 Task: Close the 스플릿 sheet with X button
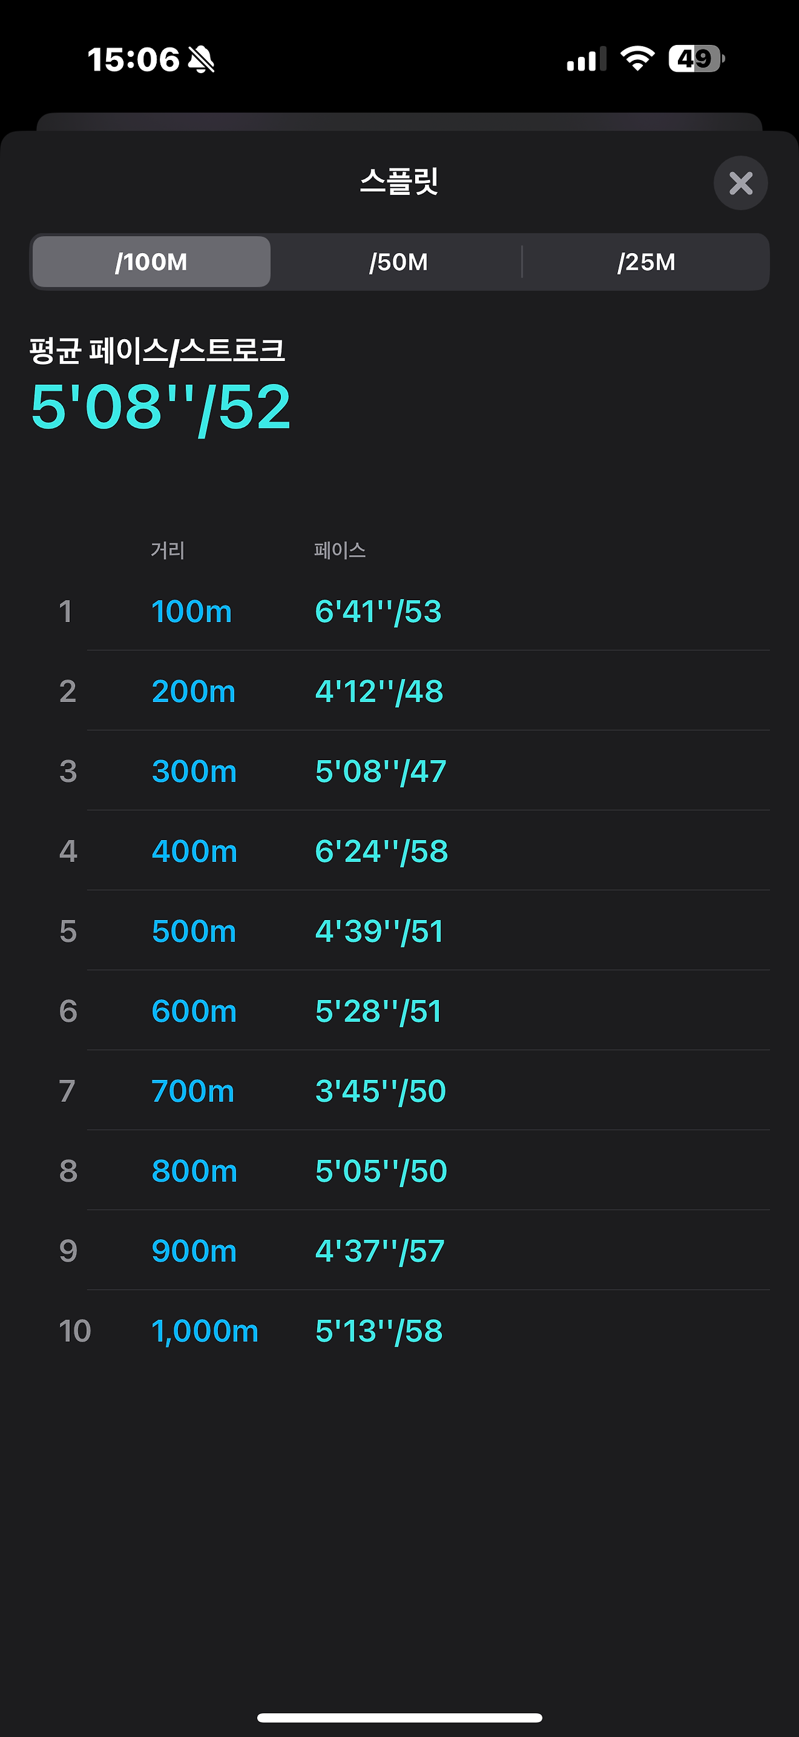coord(740,184)
